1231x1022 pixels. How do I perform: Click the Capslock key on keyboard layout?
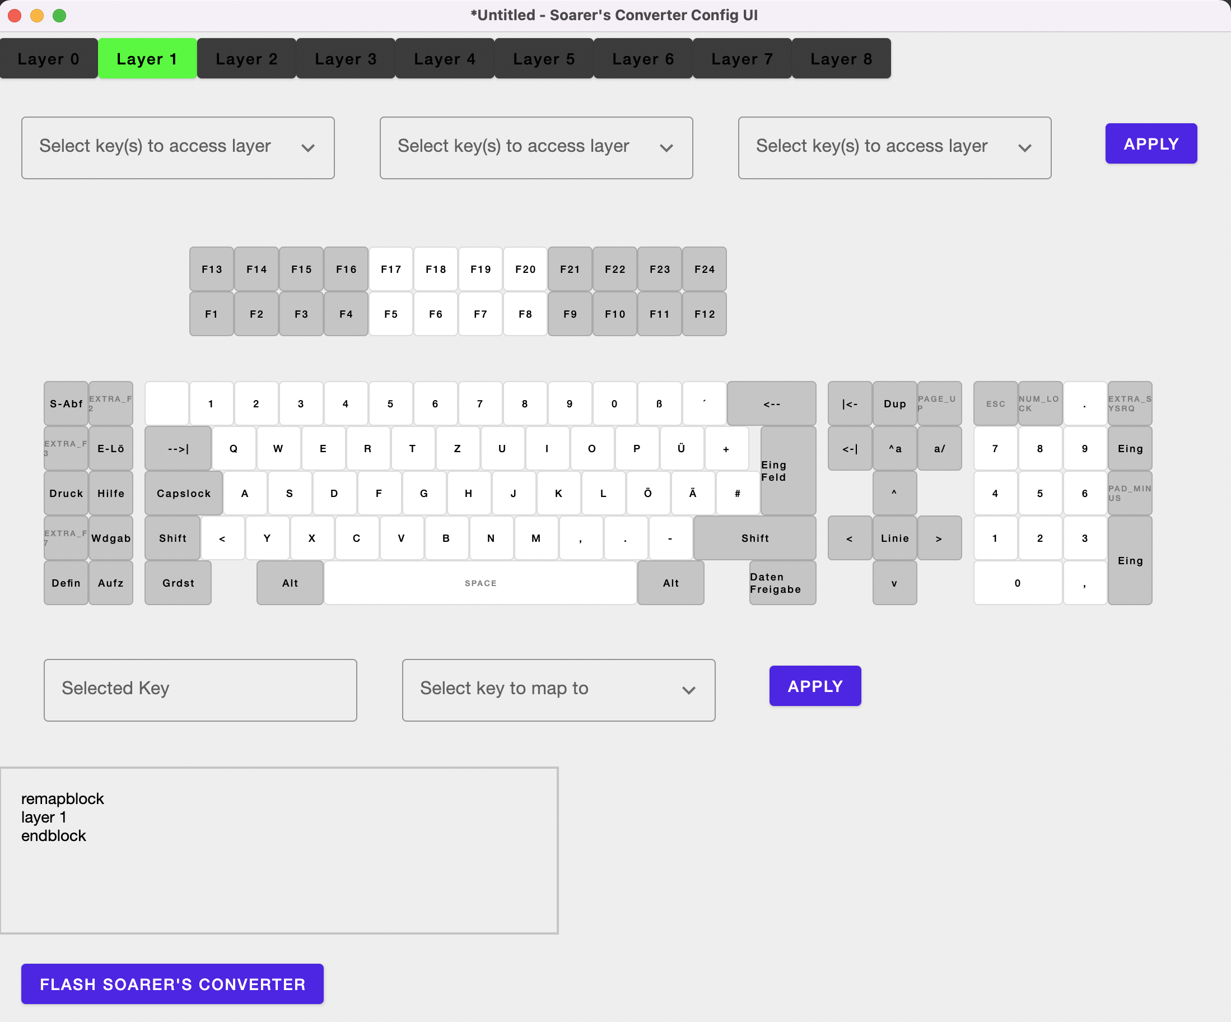(184, 493)
